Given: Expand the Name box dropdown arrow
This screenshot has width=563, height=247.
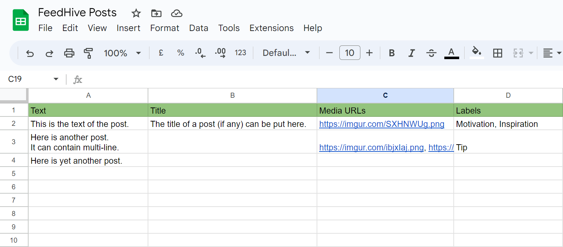Looking at the screenshot, I should (56, 79).
